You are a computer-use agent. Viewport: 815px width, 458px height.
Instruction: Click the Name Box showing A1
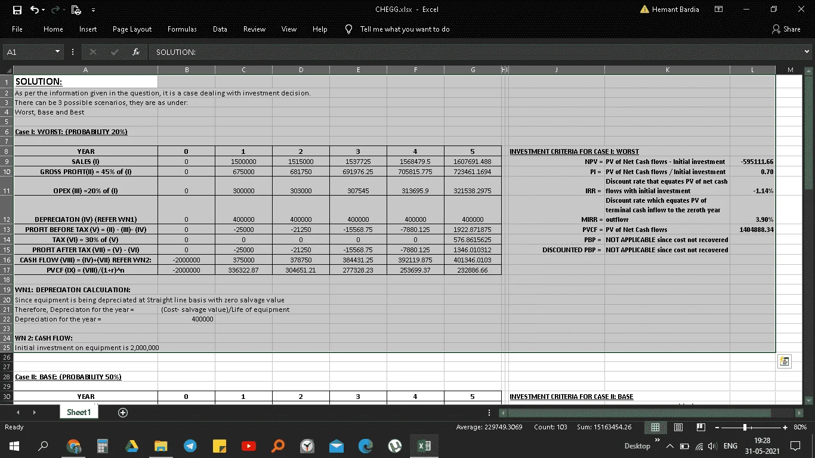[x=29, y=52]
